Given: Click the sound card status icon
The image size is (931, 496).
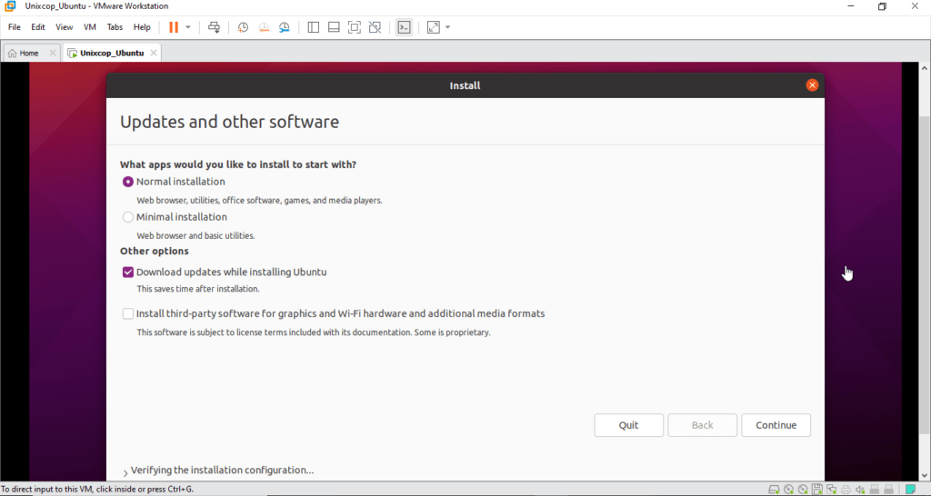Looking at the screenshot, I should (x=860, y=490).
